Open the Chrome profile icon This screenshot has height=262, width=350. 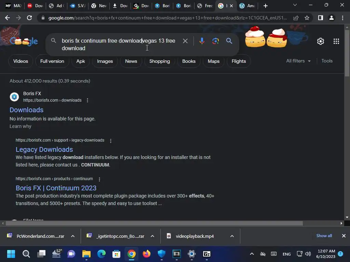click(332, 18)
